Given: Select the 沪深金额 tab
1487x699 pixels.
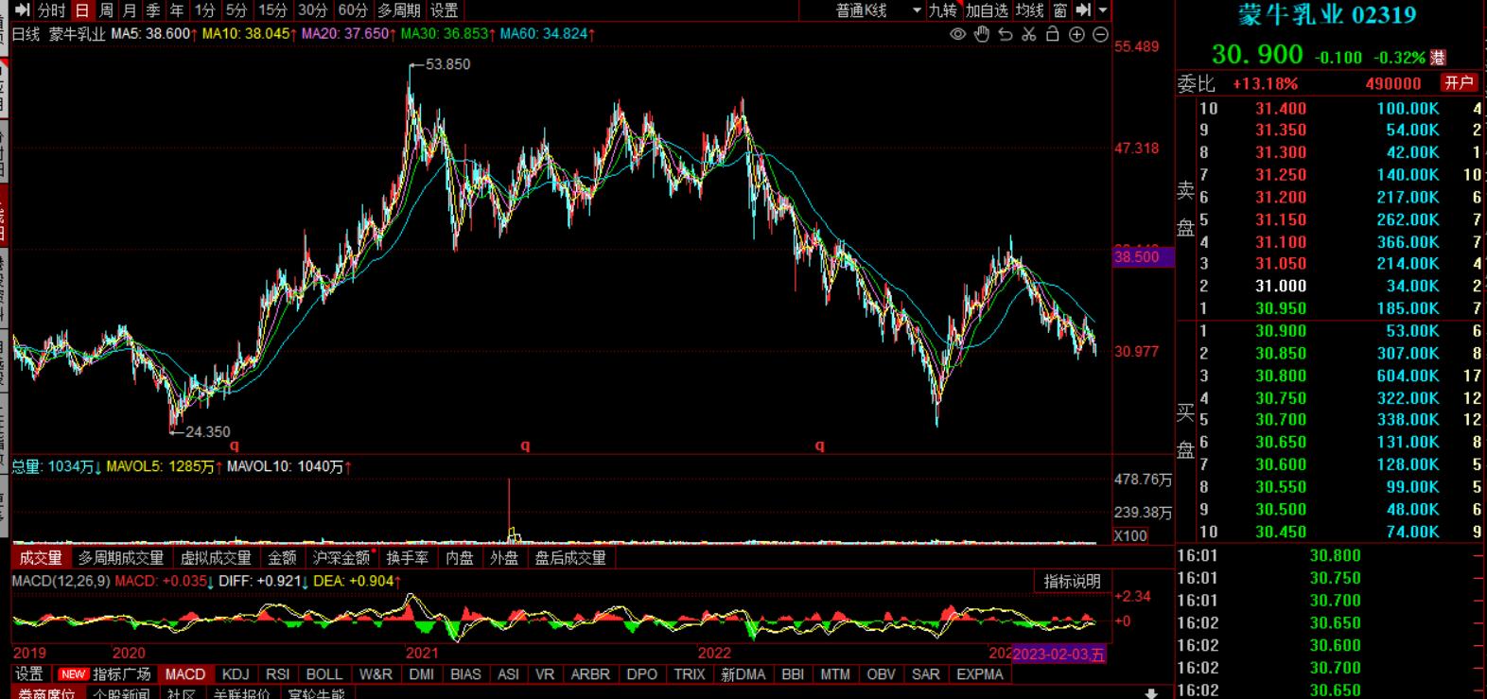Looking at the screenshot, I should [341, 558].
